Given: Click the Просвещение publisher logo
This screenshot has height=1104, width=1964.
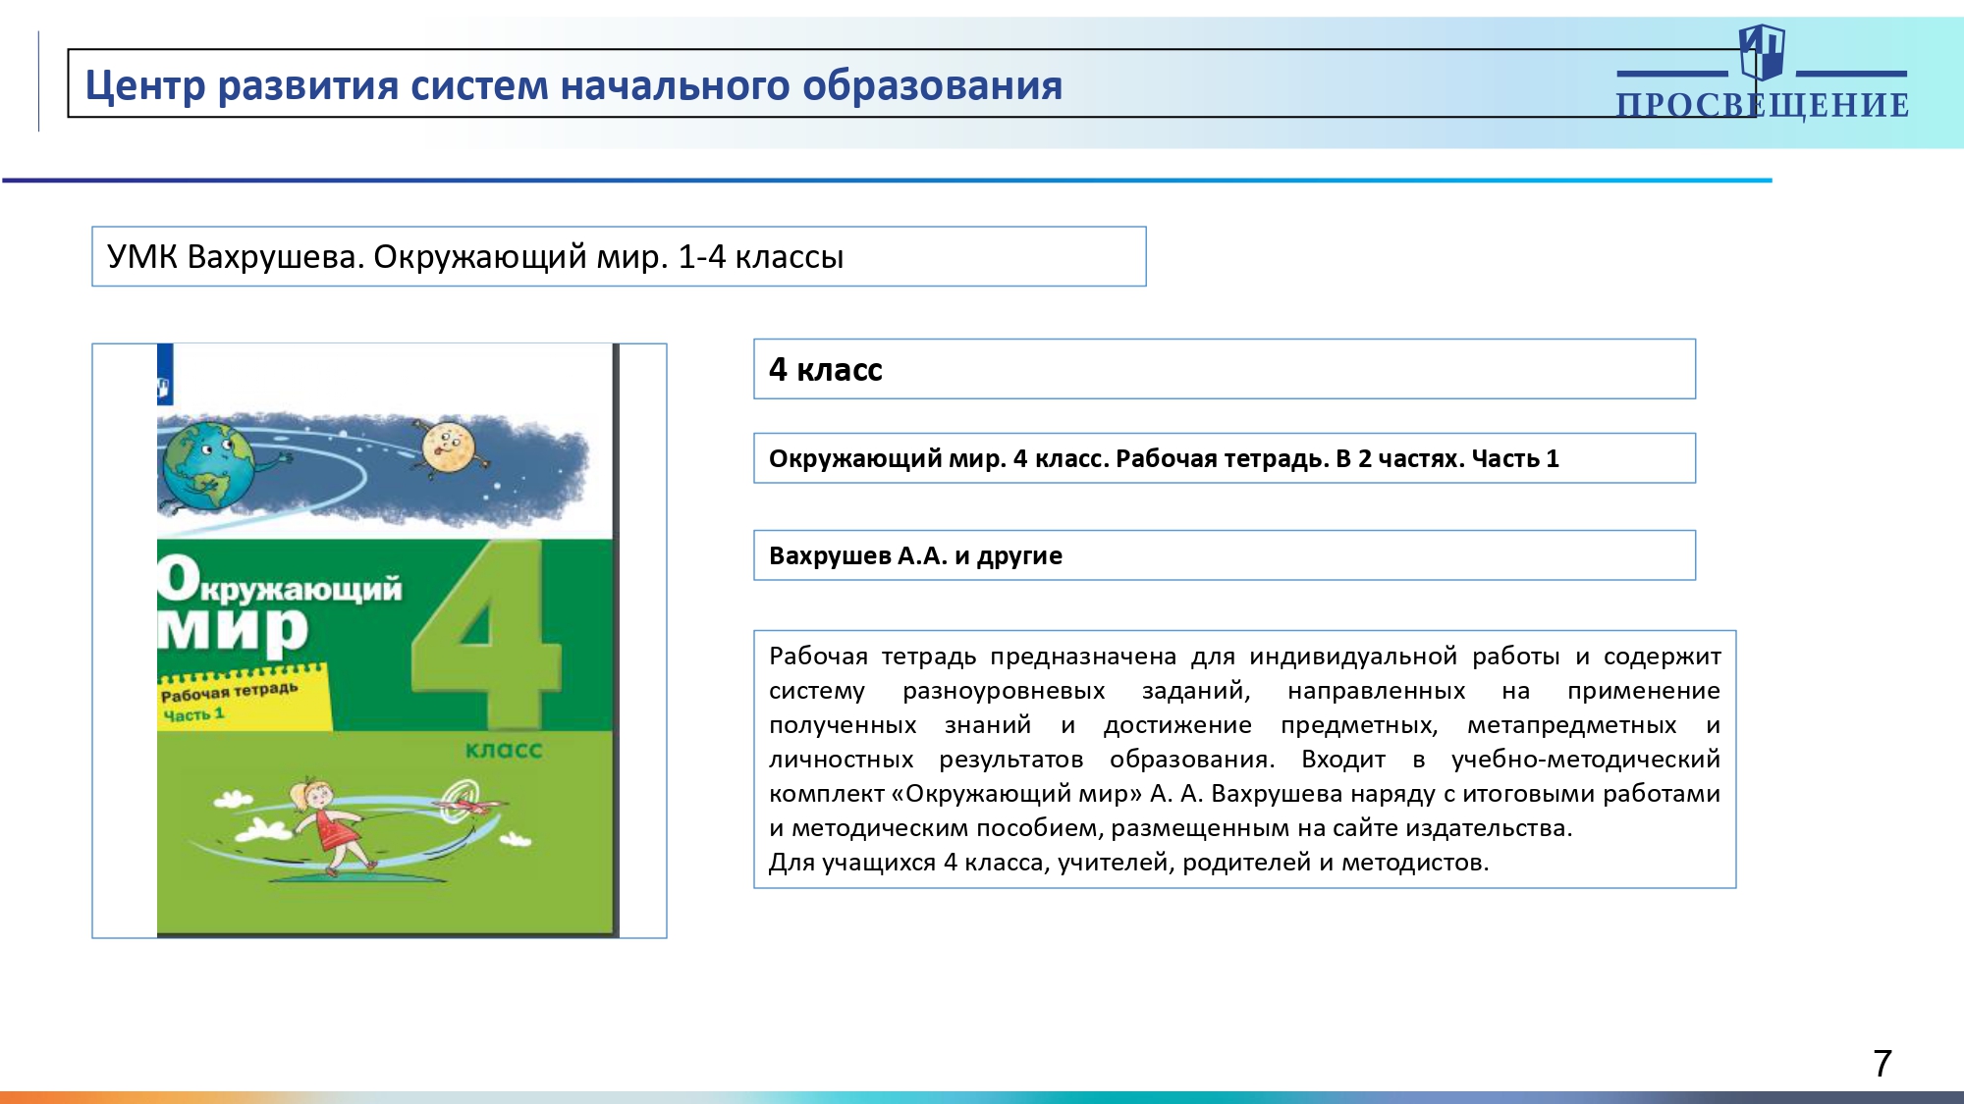Looking at the screenshot, I should coord(1762,73).
